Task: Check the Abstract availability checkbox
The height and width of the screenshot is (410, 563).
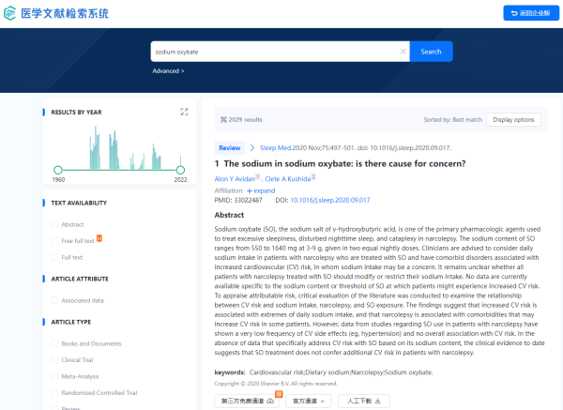Action: [x=54, y=224]
